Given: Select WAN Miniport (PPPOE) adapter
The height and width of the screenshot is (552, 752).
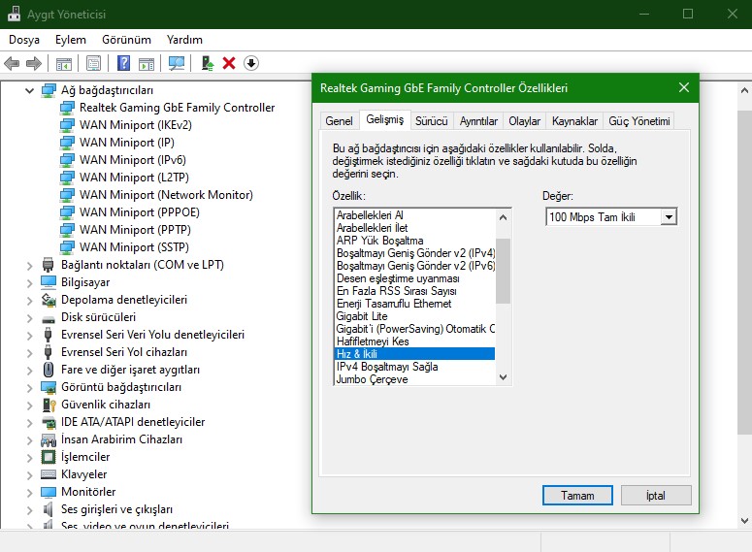Looking at the screenshot, I should tap(140, 212).
